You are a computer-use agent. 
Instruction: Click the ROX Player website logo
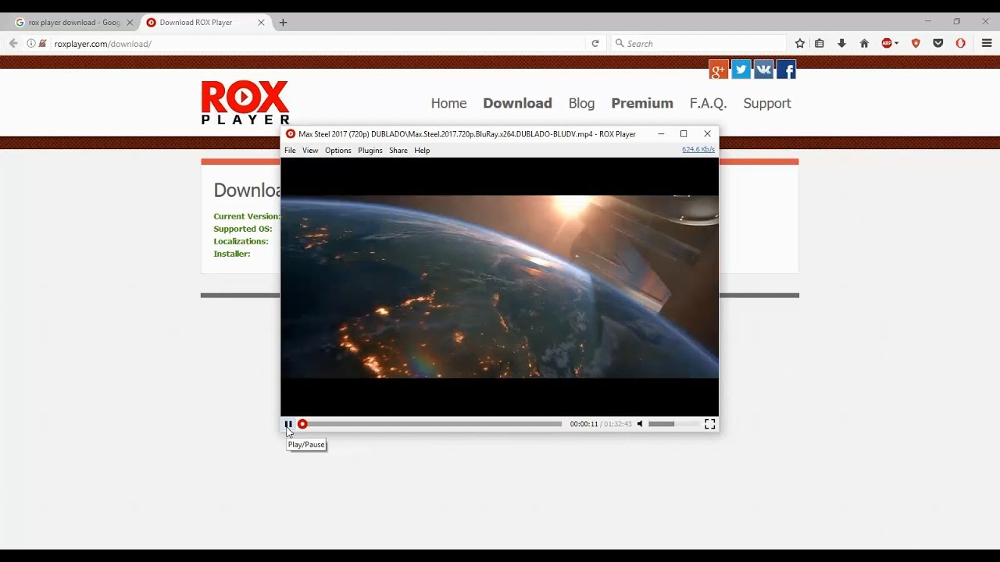point(245,102)
